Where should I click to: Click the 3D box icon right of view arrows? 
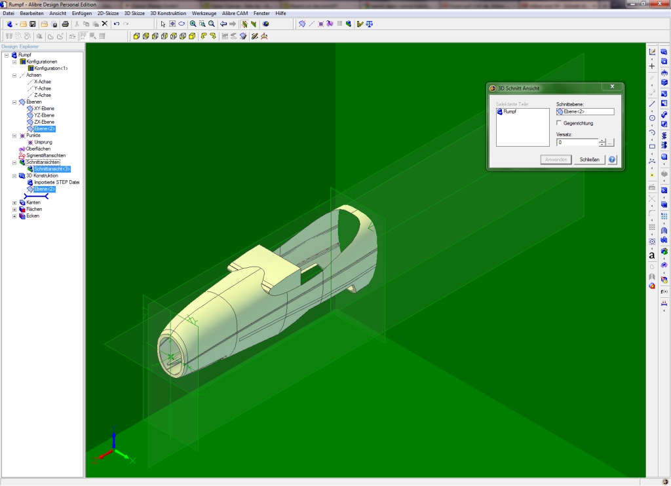(x=265, y=24)
